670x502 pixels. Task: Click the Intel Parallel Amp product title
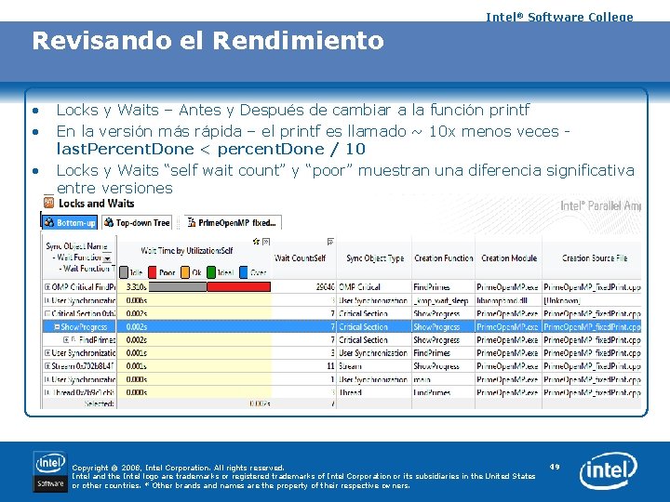[600, 205]
